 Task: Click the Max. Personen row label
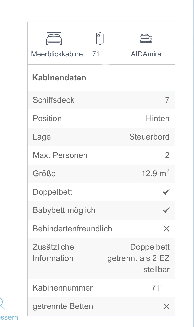60,155
